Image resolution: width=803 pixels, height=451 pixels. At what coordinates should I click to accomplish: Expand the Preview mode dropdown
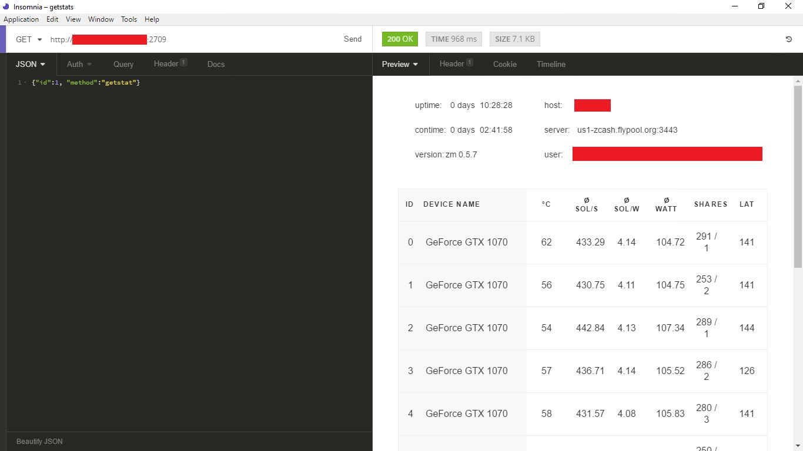pos(400,64)
